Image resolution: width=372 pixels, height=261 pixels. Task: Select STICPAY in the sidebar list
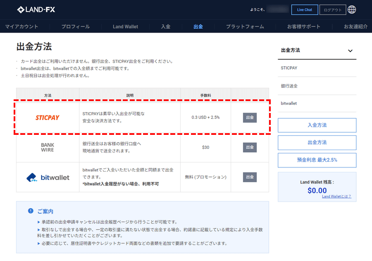point(289,68)
